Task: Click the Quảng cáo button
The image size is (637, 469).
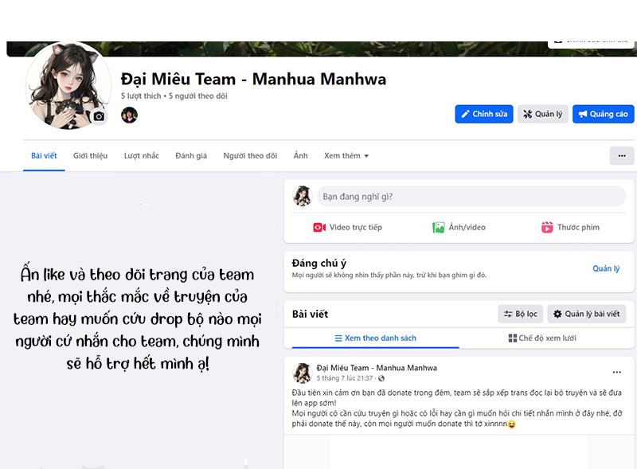Action: click(603, 114)
